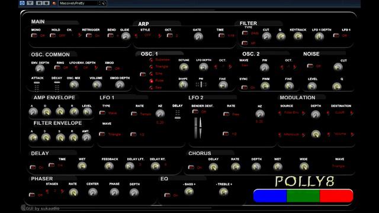Click the VOLUME knob
This screenshot has height=213, width=379.
[97, 85]
